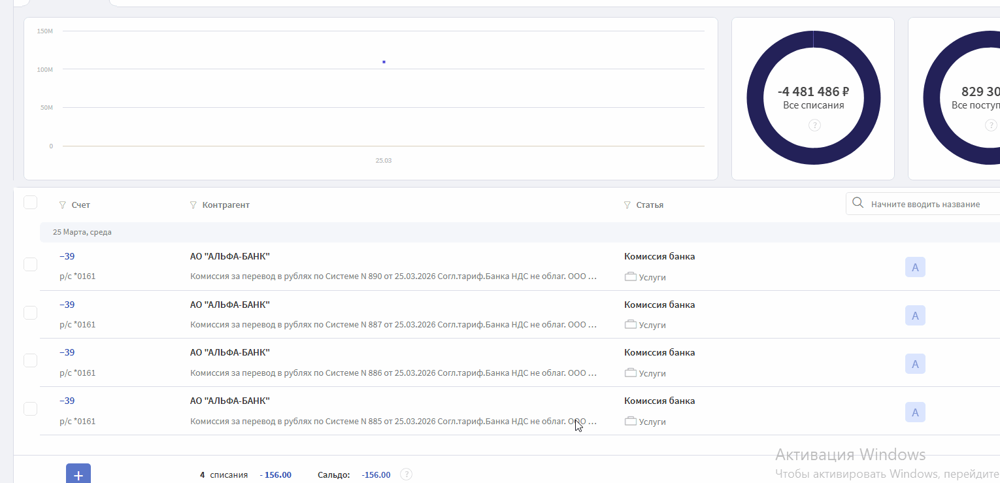The image size is (1000, 483).
Task: Click 'Комиссия банка' in row N 890
Action: point(659,256)
